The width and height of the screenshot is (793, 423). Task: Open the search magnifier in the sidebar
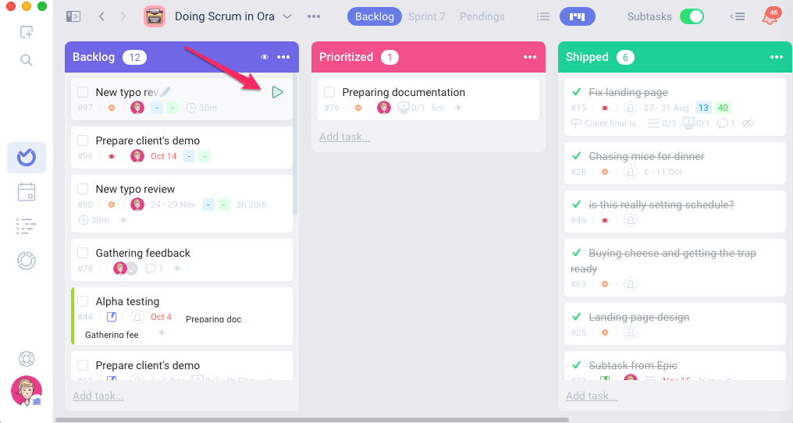point(27,60)
